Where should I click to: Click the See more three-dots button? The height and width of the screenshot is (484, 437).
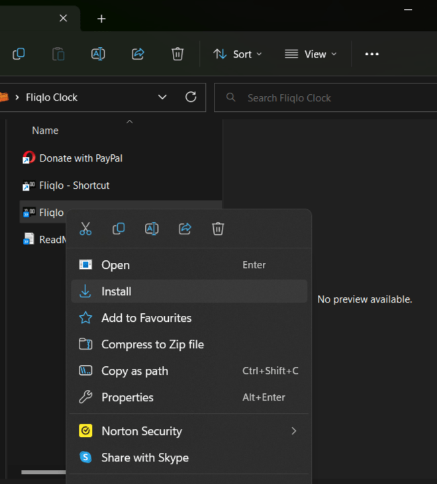(x=372, y=54)
